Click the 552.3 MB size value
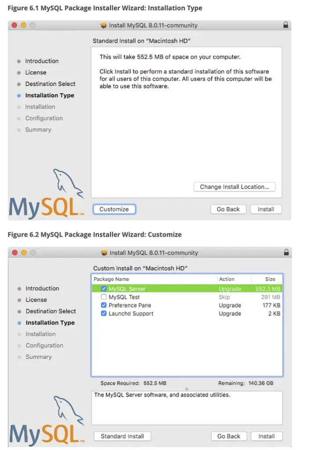Image resolution: width=315 pixels, height=450 pixels. tap(268, 289)
